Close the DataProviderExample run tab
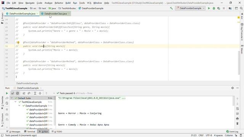The height and width of the screenshot is (137, 244). tap(41, 88)
